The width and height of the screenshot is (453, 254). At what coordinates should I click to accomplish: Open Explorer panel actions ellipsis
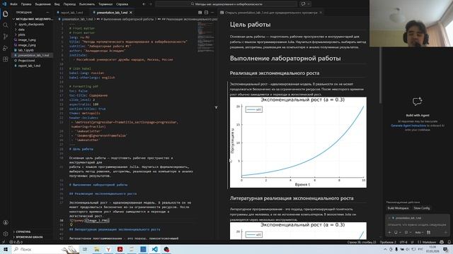[x=47, y=13]
